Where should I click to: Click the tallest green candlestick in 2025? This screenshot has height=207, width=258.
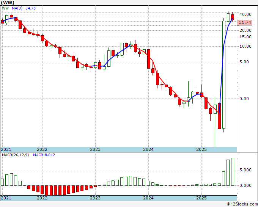[x=224, y=75]
